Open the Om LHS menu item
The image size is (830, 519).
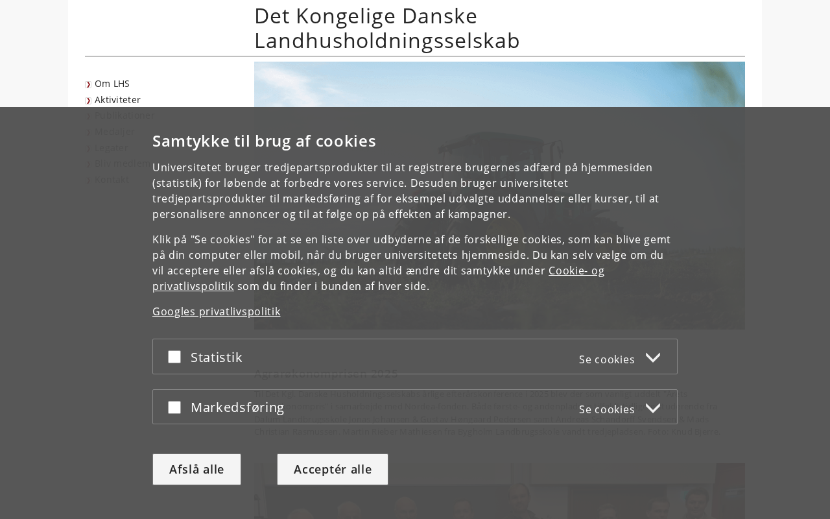112,84
